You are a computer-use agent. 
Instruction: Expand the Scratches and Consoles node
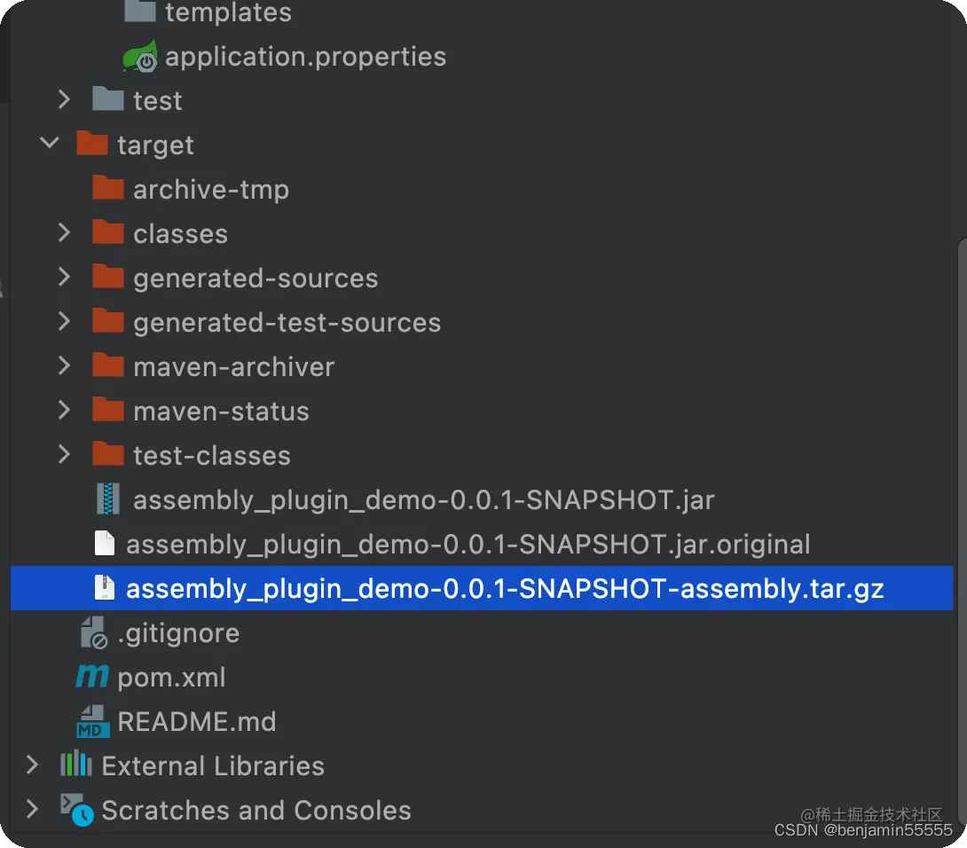tap(33, 809)
